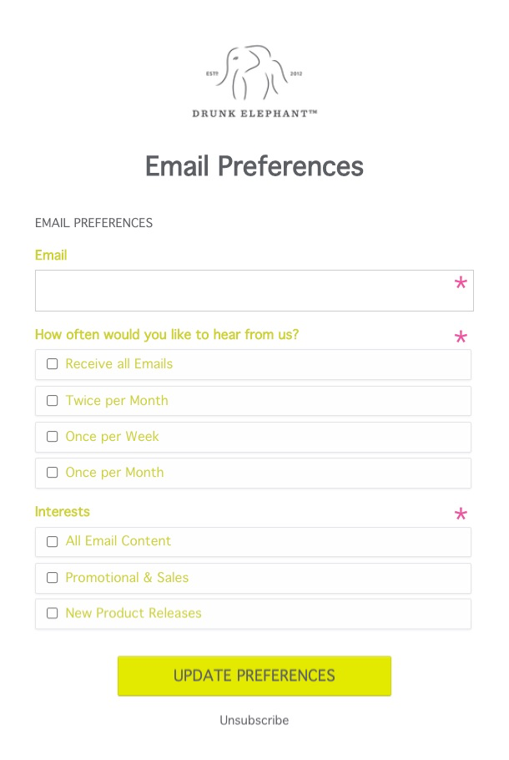The height and width of the screenshot is (760, 509).
Task: Click the yellow Email field label
Action: 50,256
